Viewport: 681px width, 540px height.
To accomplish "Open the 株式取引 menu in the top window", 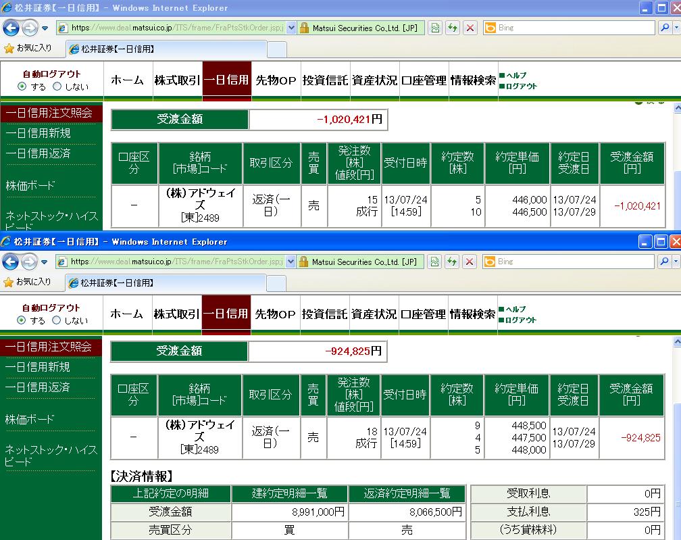I will 176,80.
